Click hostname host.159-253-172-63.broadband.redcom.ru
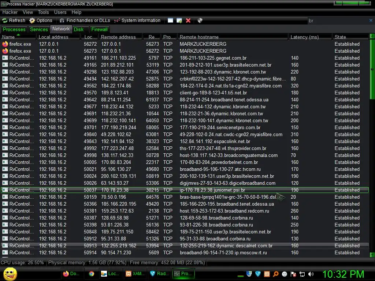The width and height of the screenshot is (375, 281). click(x=224, y=211)
